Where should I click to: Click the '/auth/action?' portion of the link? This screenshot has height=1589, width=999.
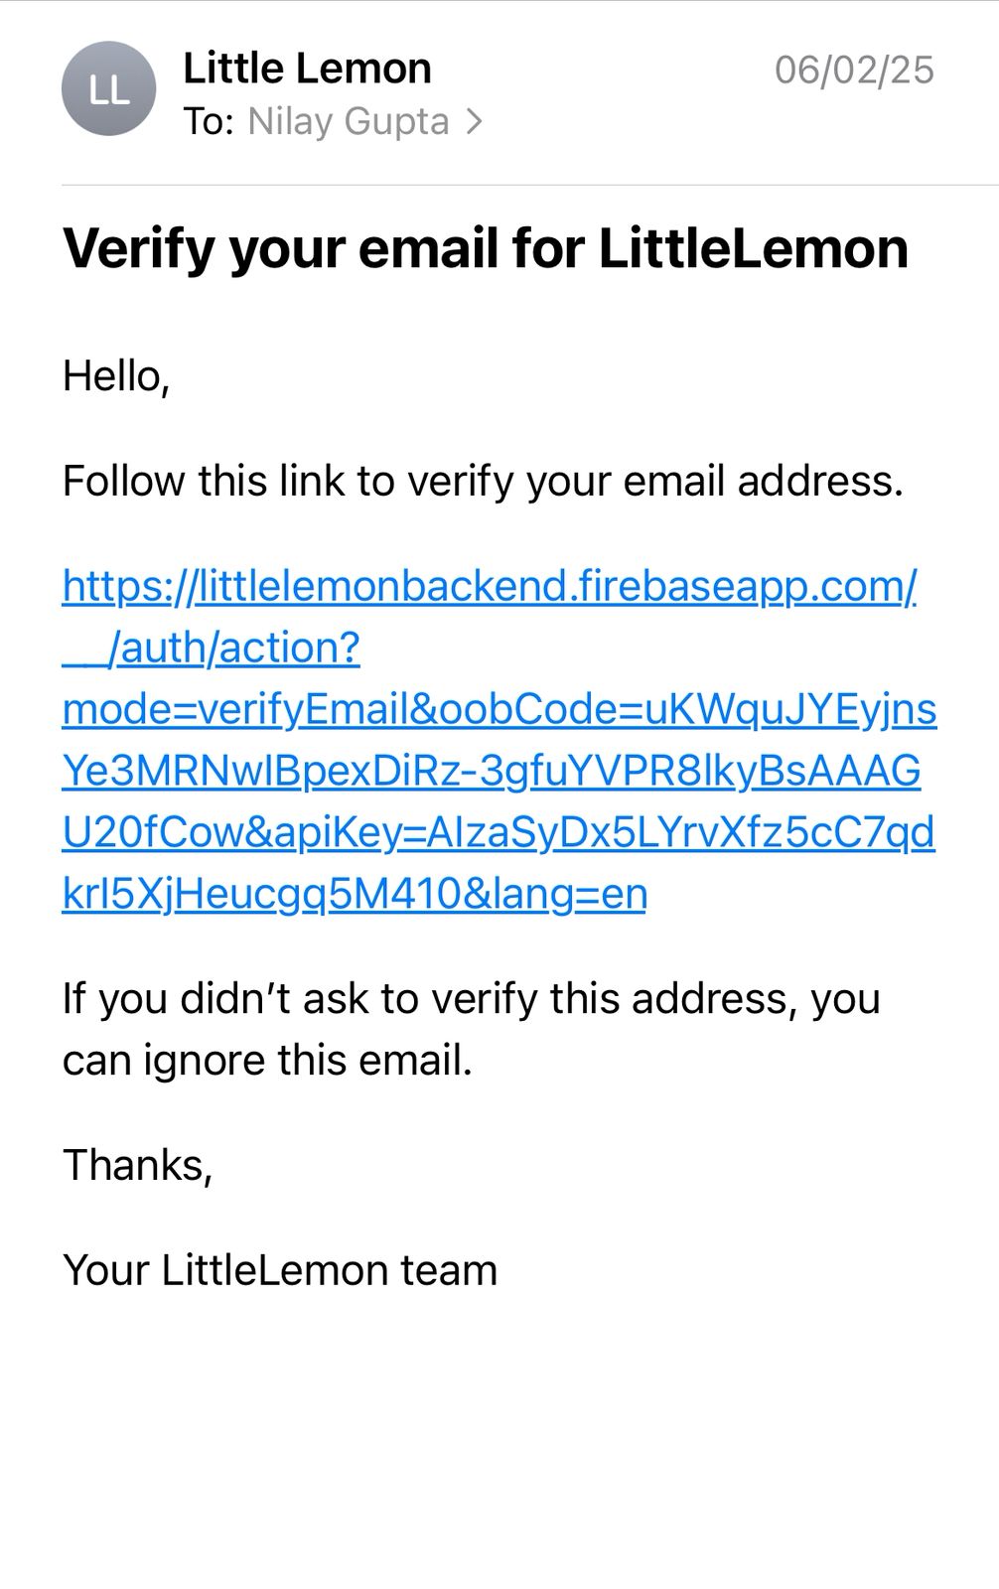point(234,648)
